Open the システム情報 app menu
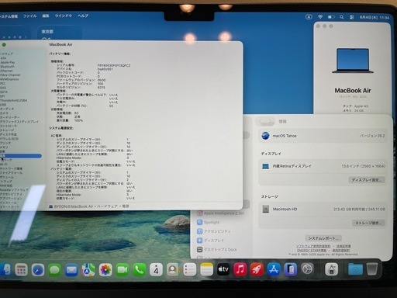 9,16
